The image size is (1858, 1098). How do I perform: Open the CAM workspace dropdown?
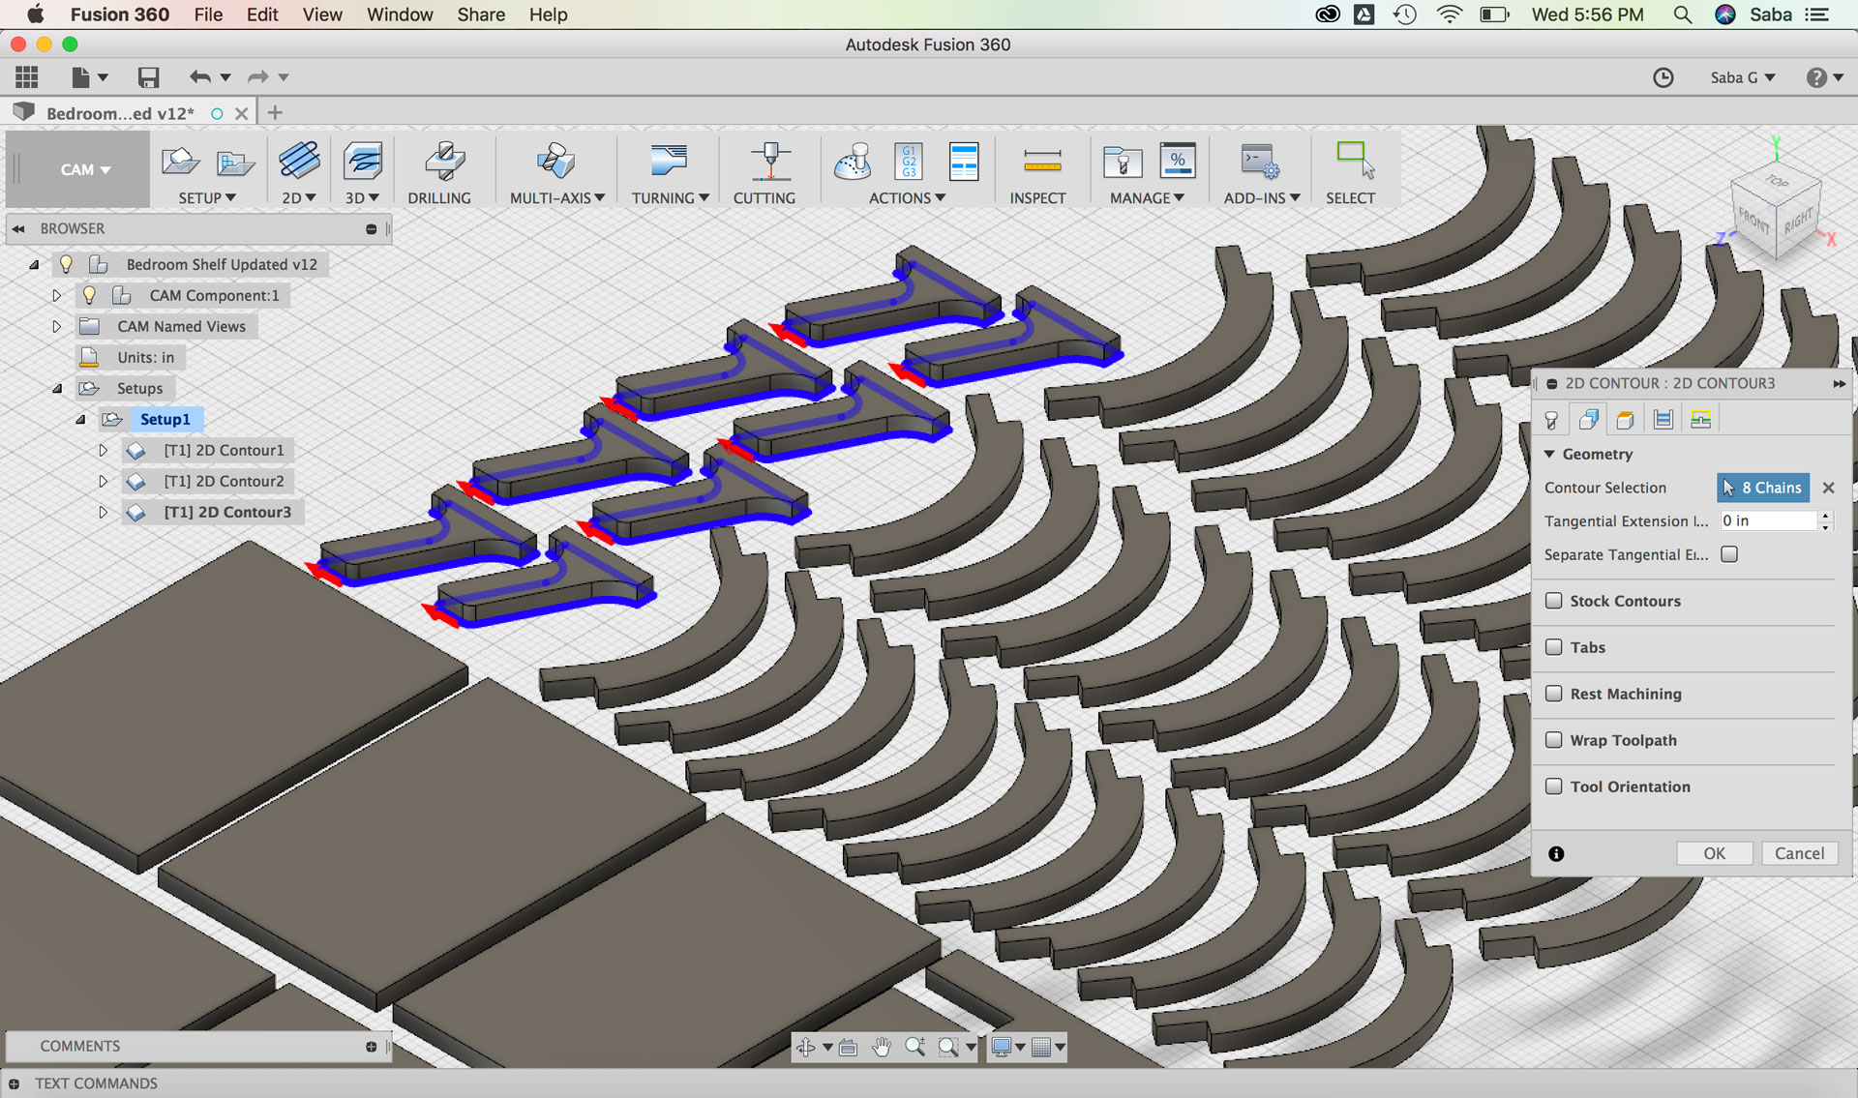click(85, 169)
